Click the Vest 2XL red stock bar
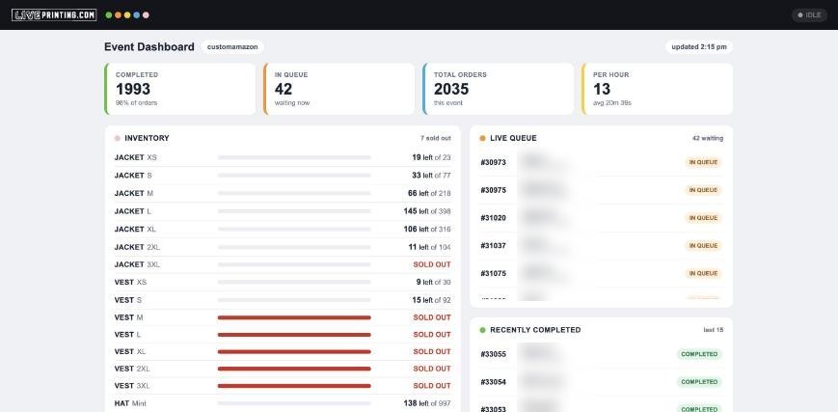Viewport: 838px width, 412px height. tap(294, 369)
